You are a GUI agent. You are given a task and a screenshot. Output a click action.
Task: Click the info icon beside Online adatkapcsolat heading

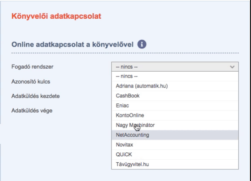(142, 44)
